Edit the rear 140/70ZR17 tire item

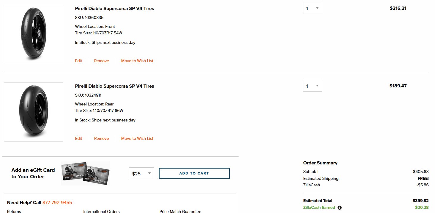(78, 138)
